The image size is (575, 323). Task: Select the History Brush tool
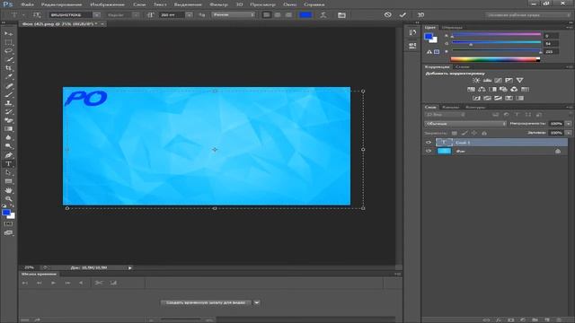(x=8, y=112)
